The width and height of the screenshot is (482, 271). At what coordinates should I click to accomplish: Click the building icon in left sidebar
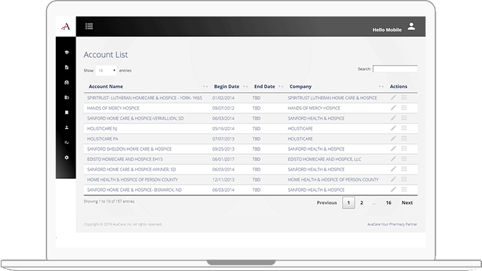(66, 113)
